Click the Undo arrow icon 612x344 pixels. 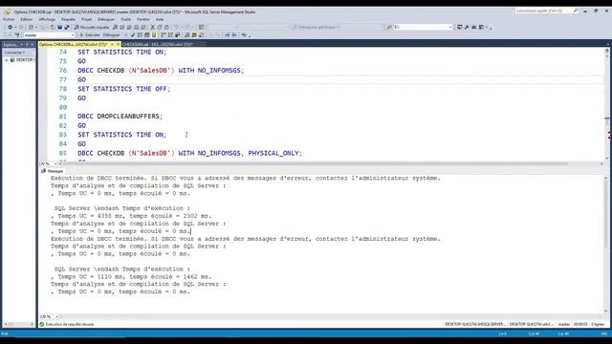point(176,27)
